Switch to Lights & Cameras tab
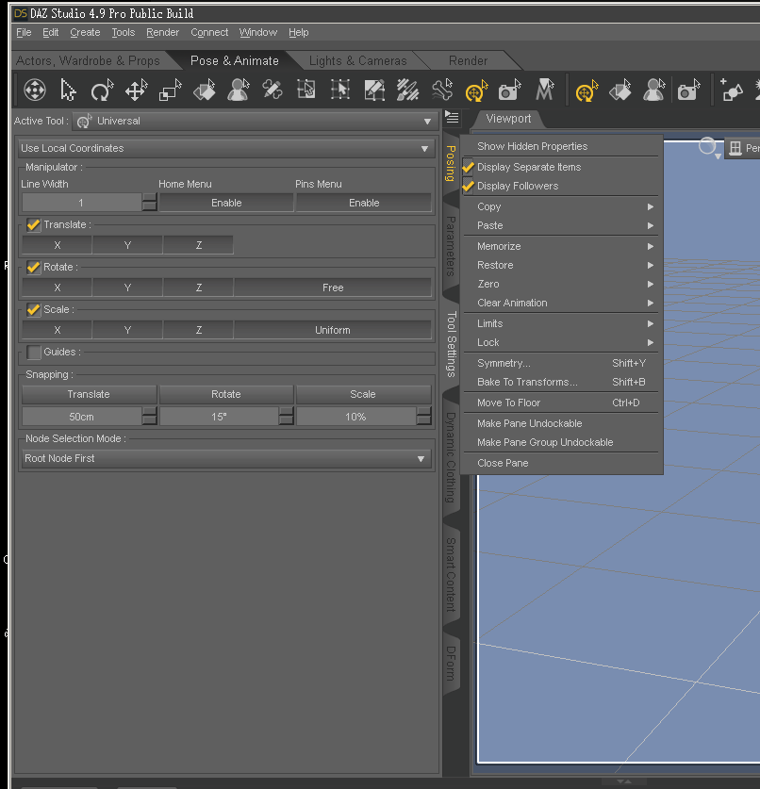 (358, 61)
